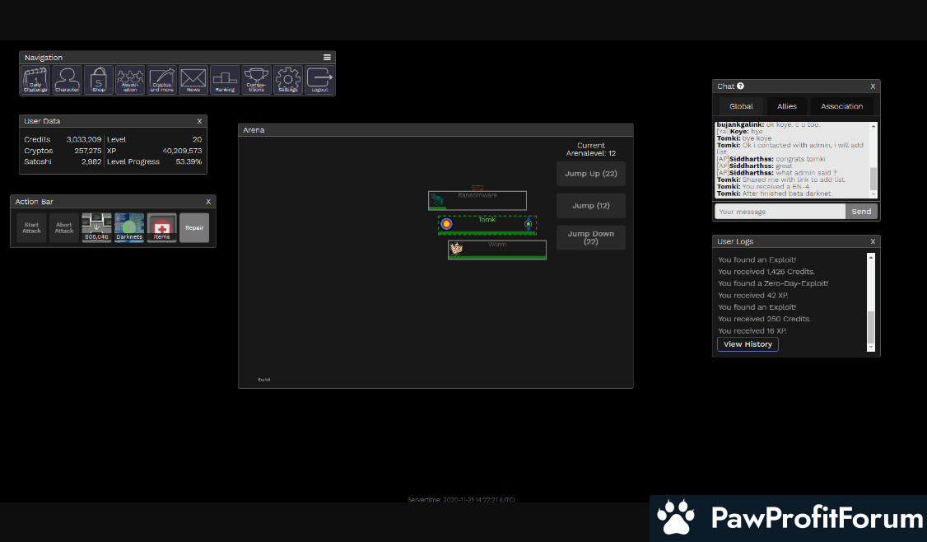Open the Character profile icon
Image resolution: width=927 pixels, height=542 pixels.
[67, 80]
